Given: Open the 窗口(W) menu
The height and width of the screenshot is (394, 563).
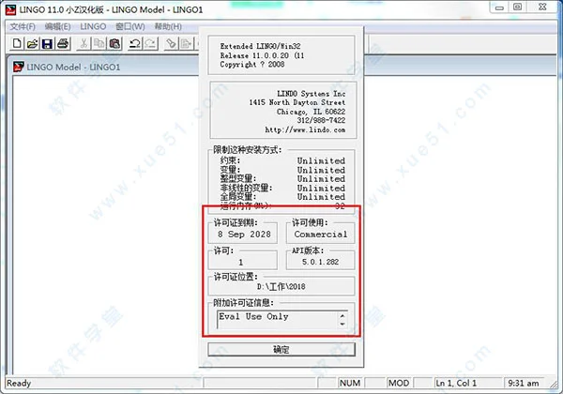Looking at the screenshot, I should pos(130,26).
